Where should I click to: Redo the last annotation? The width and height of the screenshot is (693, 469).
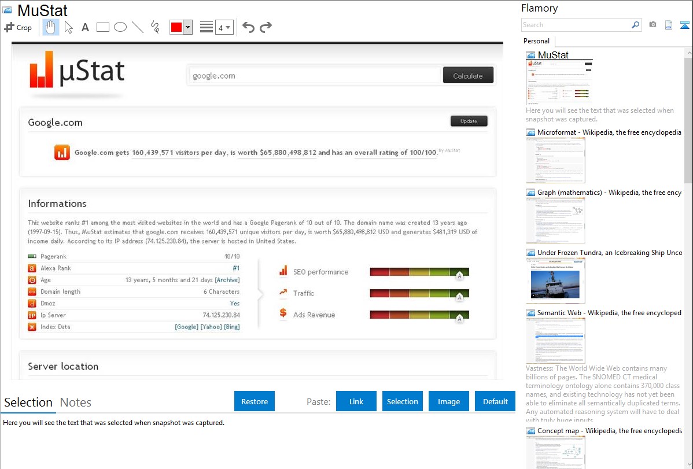coord(266,27)
